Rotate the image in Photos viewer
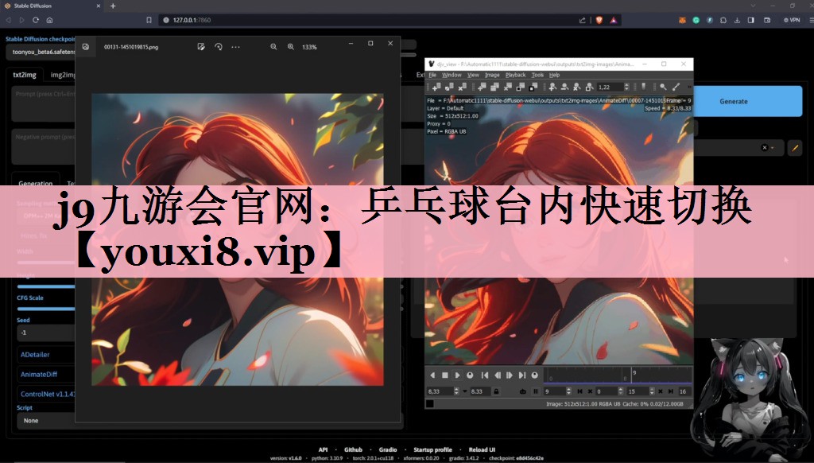 point(219,47)
